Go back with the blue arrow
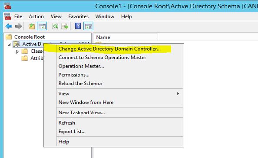 [9, 26]
